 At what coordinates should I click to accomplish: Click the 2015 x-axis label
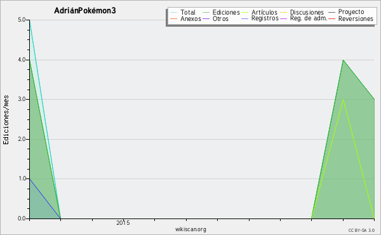point(123,222)
